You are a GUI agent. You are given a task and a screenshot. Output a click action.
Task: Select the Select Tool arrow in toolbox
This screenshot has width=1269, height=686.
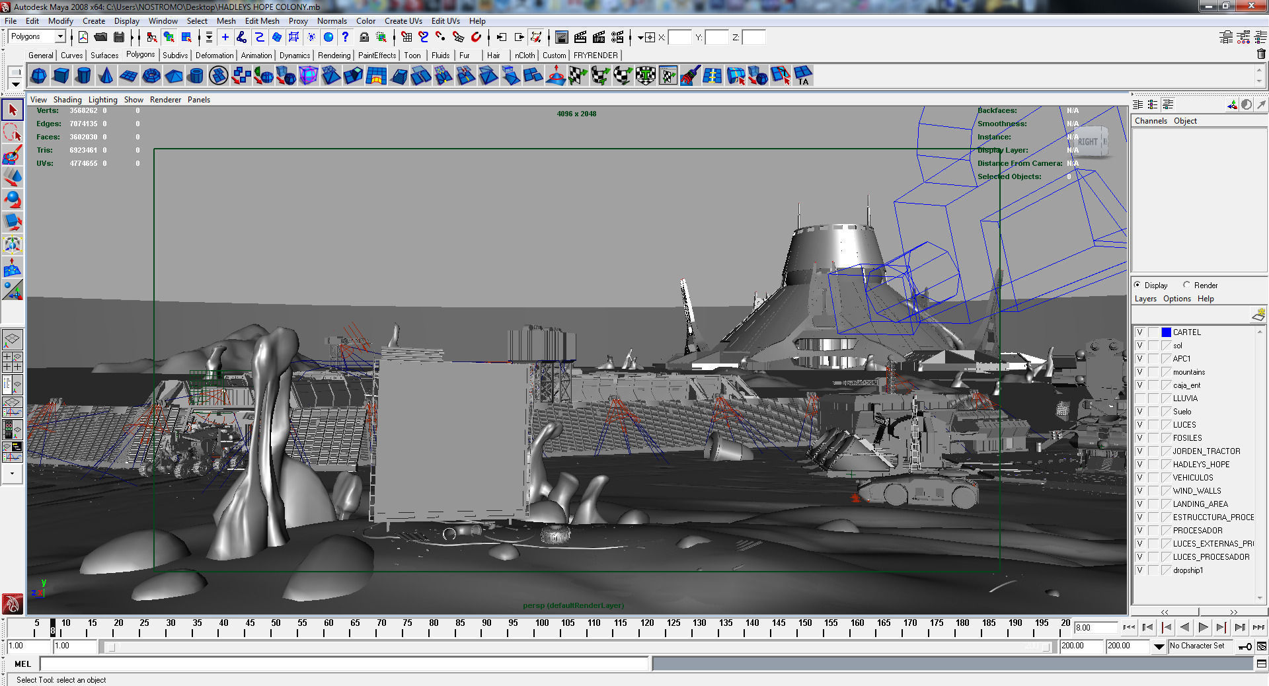pyautogui.click(x=13, y=110)
